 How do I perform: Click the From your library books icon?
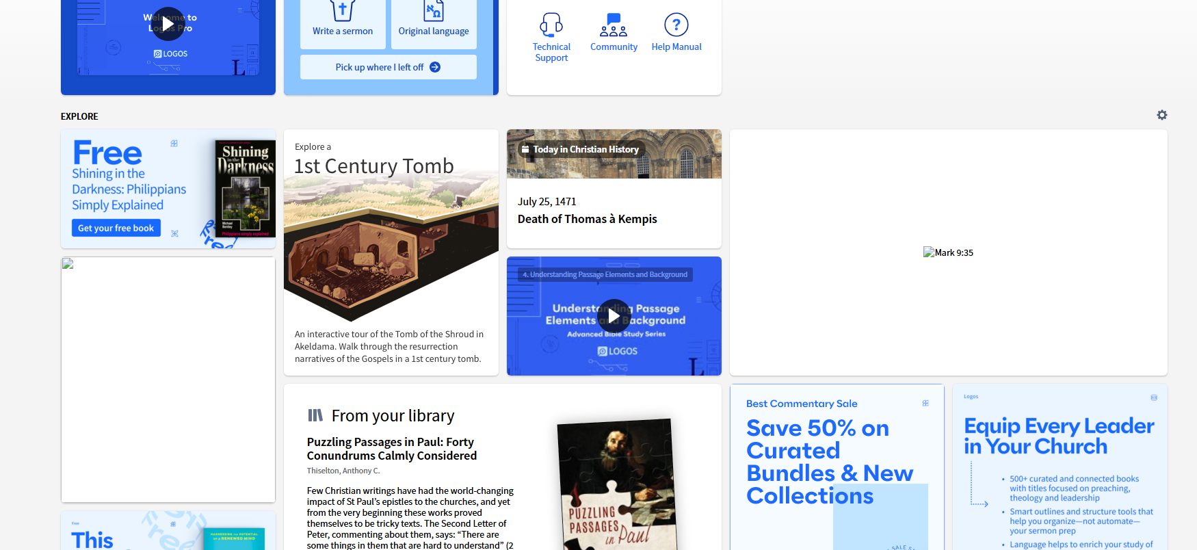315,415
